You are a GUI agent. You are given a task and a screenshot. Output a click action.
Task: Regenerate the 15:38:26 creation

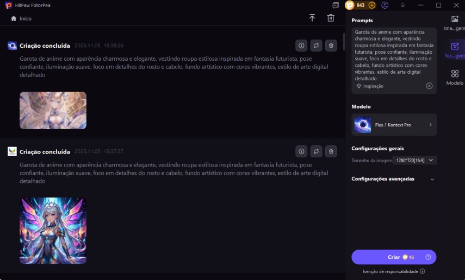[x=316, y=46]
